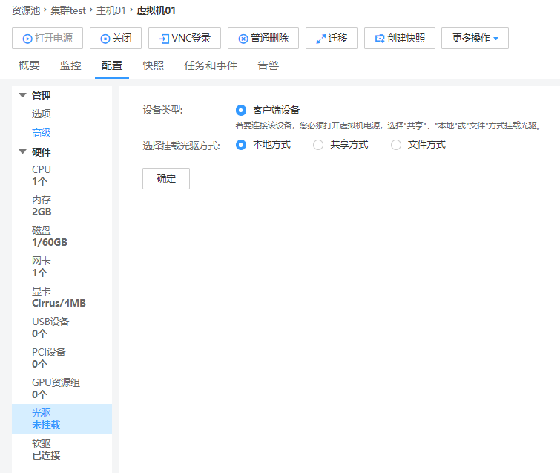Image resolution: width=560 pixels, height=473 pixels.
Task: Select the PCI设备 hardware item
Action: 62,358
